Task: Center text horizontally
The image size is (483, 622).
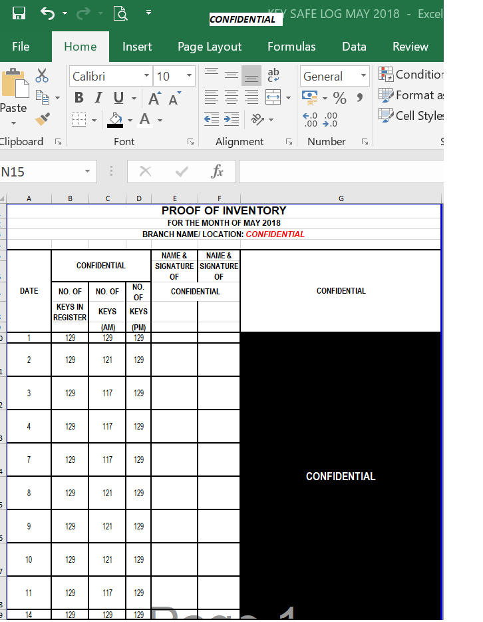Action: (x=232, y=97)
